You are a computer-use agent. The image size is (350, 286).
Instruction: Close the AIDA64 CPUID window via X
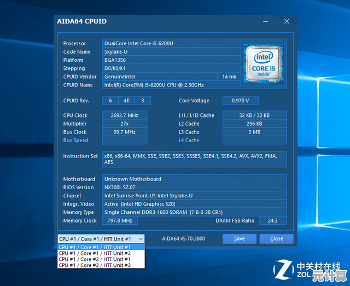tap(287, 21)
